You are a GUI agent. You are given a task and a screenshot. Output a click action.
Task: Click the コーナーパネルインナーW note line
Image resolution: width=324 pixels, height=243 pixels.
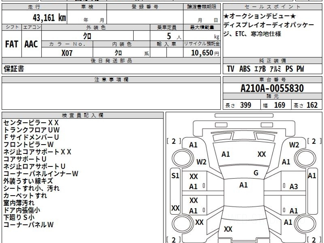tap(41, 174)
